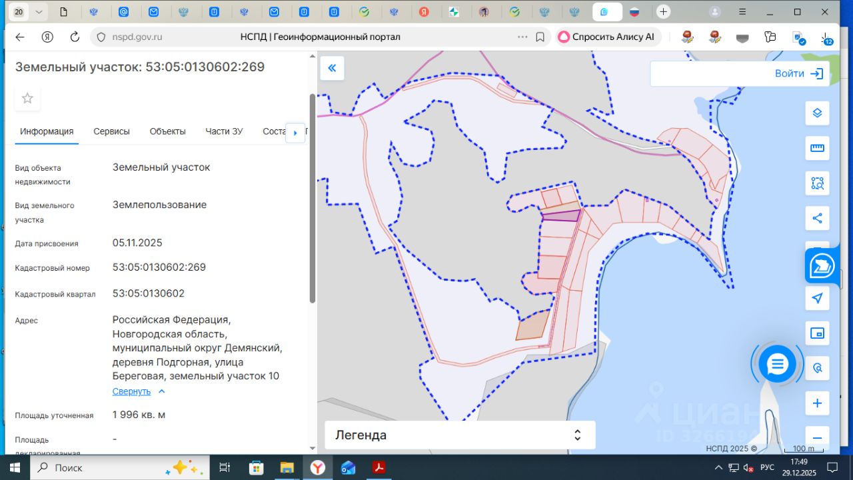Viewport: 853px width, 480px height.
Task: Open the chat assistant bubble
Action: (777, 364)
